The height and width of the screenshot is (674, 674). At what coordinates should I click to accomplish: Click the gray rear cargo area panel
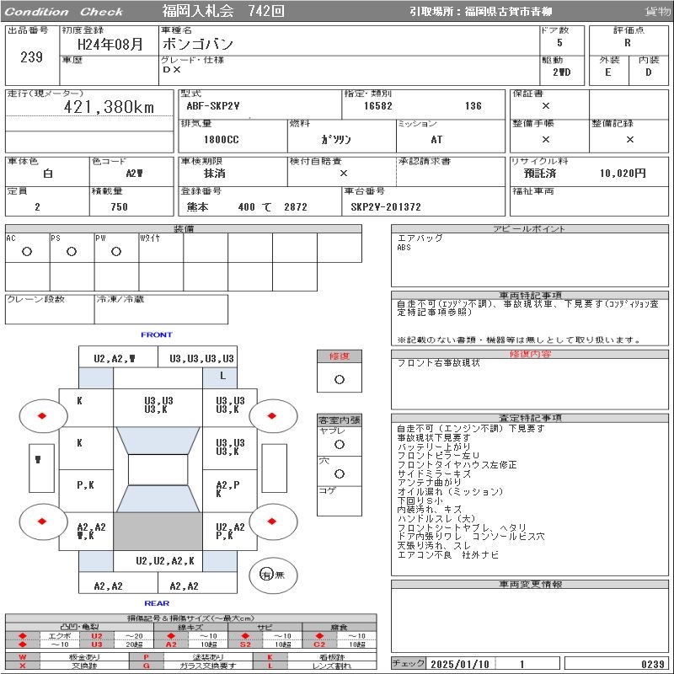(x=158, y=532)
